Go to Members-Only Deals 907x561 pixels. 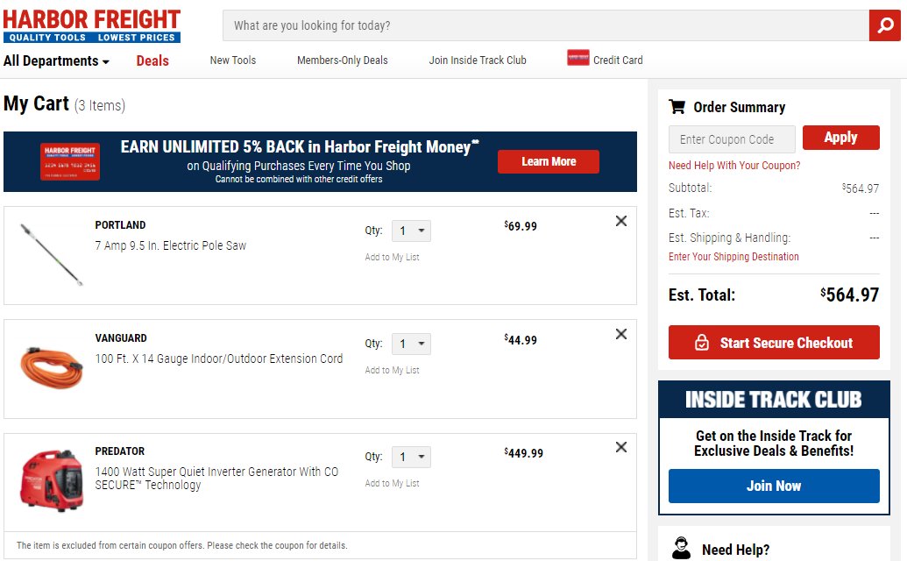click(x=343, y=60)
